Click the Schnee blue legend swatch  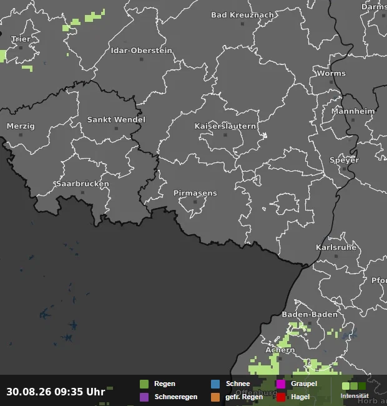[215, 384]
